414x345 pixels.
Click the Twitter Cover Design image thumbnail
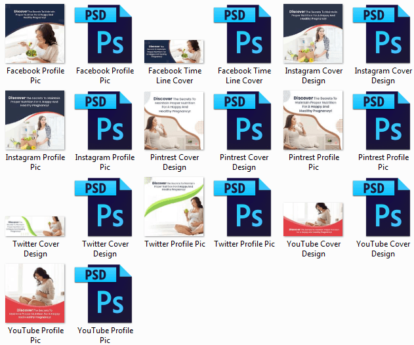coord(35,226)
